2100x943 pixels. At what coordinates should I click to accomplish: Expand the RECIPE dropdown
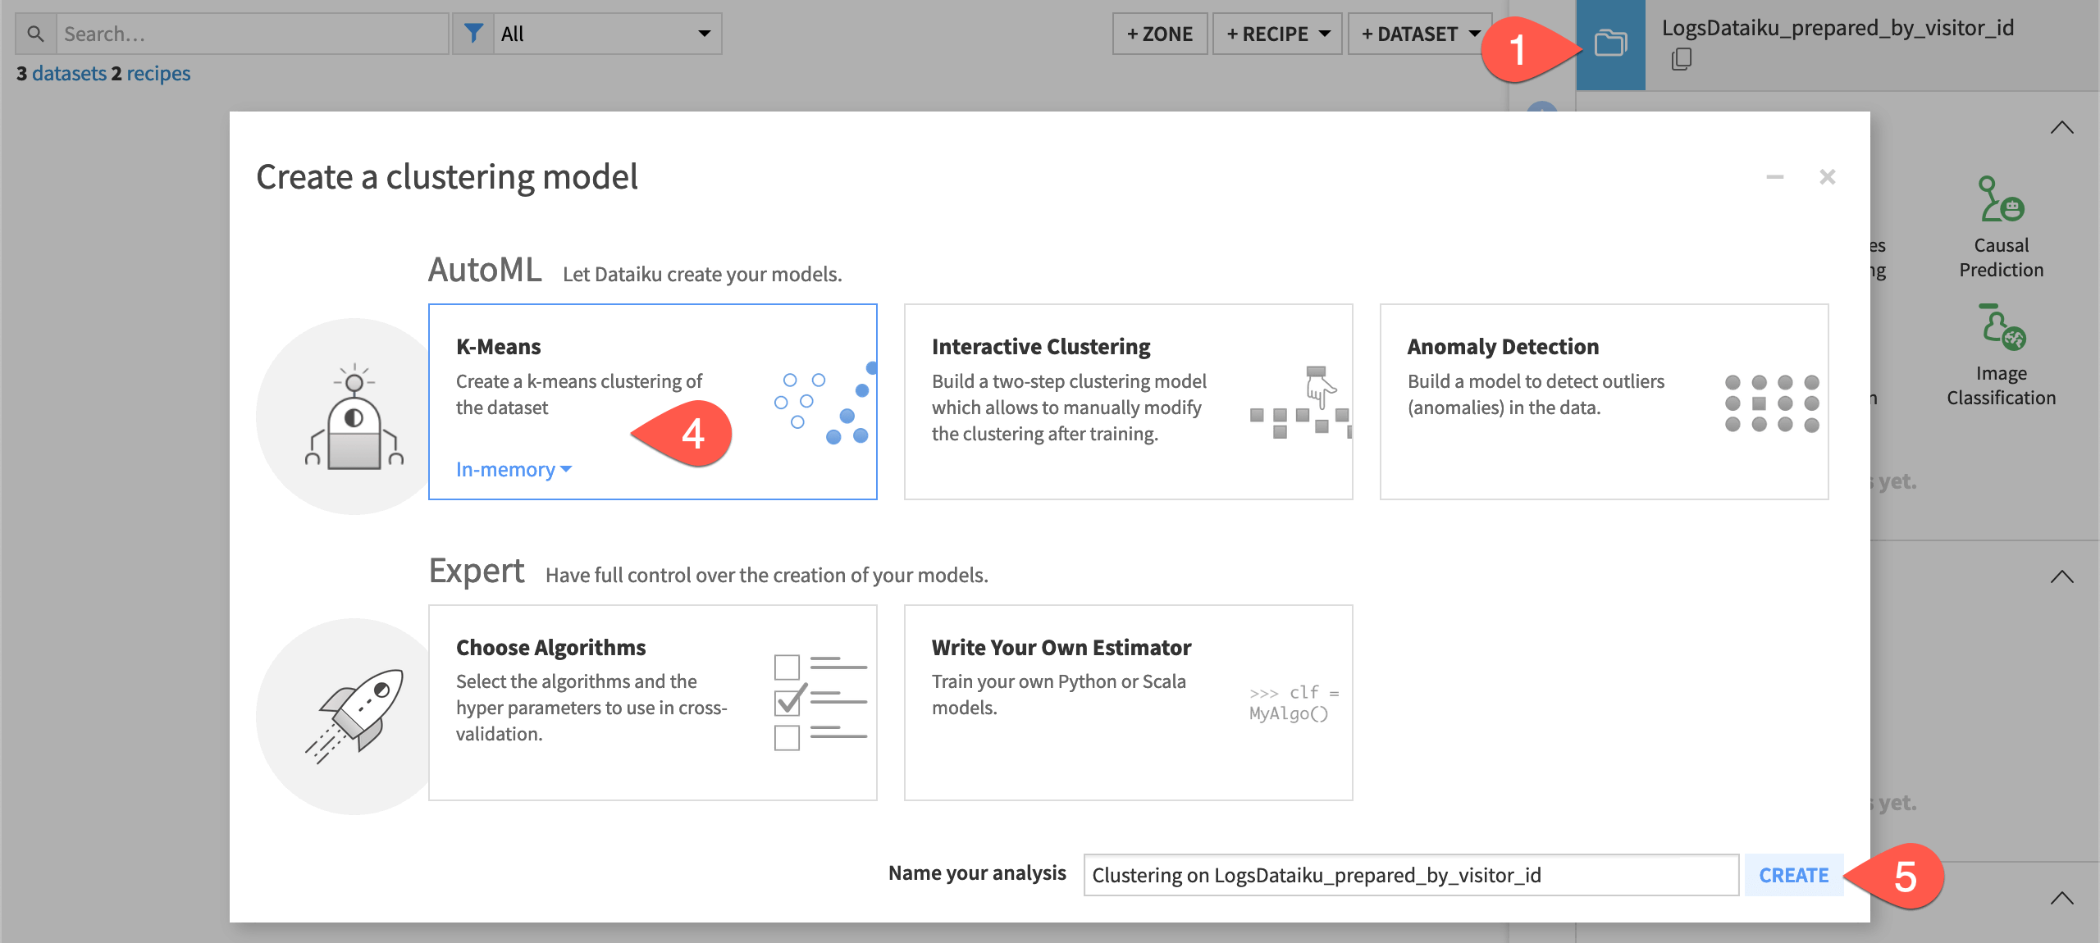pyautogui.click(x=1276, y=34)
